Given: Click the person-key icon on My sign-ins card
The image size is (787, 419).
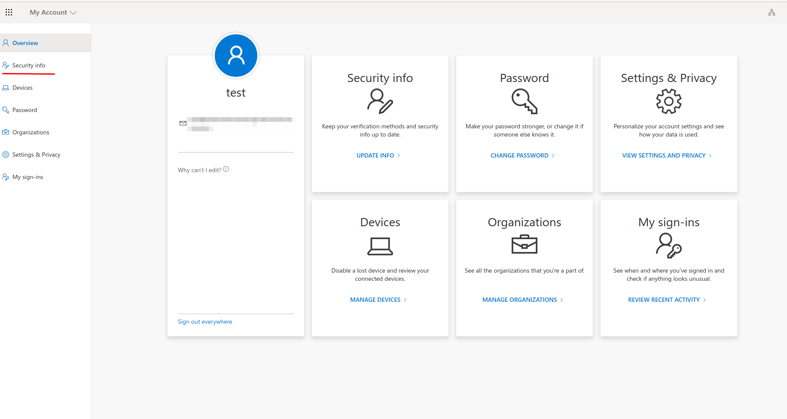Looking at the screenshot, I should click(668, 246).
